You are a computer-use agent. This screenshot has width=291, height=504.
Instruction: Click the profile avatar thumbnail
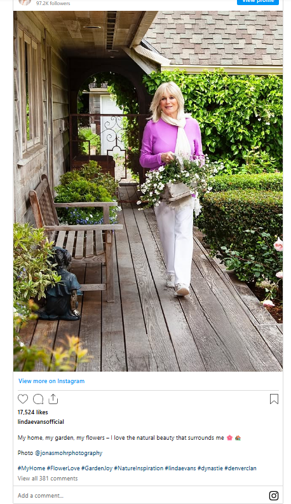click(25, 2)
